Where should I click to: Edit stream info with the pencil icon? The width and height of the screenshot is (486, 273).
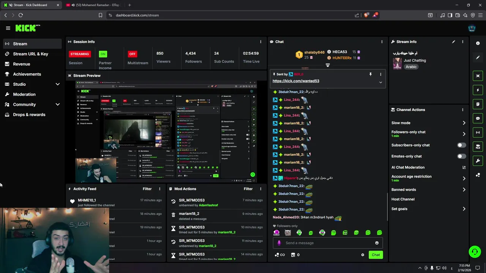click(x=453, y=42)
